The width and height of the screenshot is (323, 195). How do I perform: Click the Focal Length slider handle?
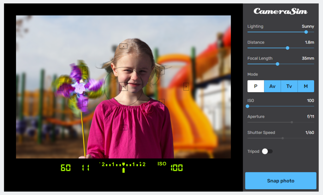278,64
